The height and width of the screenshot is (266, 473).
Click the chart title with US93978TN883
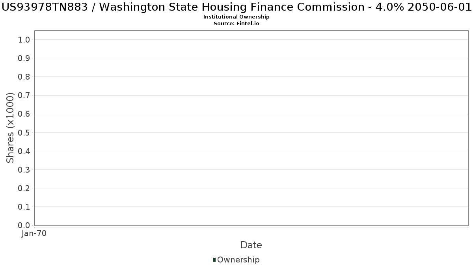(x=236, y=7)
